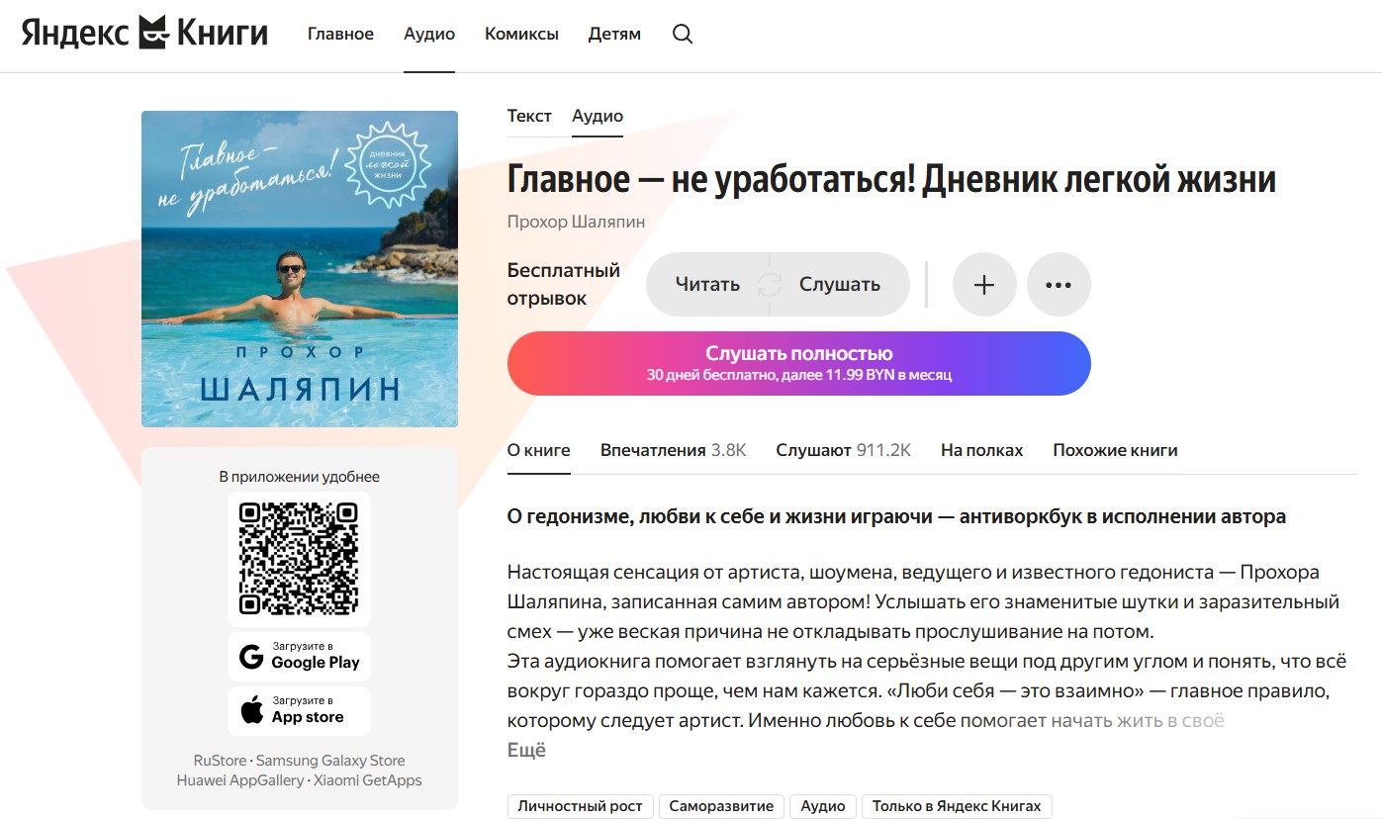Switch to the Текст tab

[x=529, y=115]
